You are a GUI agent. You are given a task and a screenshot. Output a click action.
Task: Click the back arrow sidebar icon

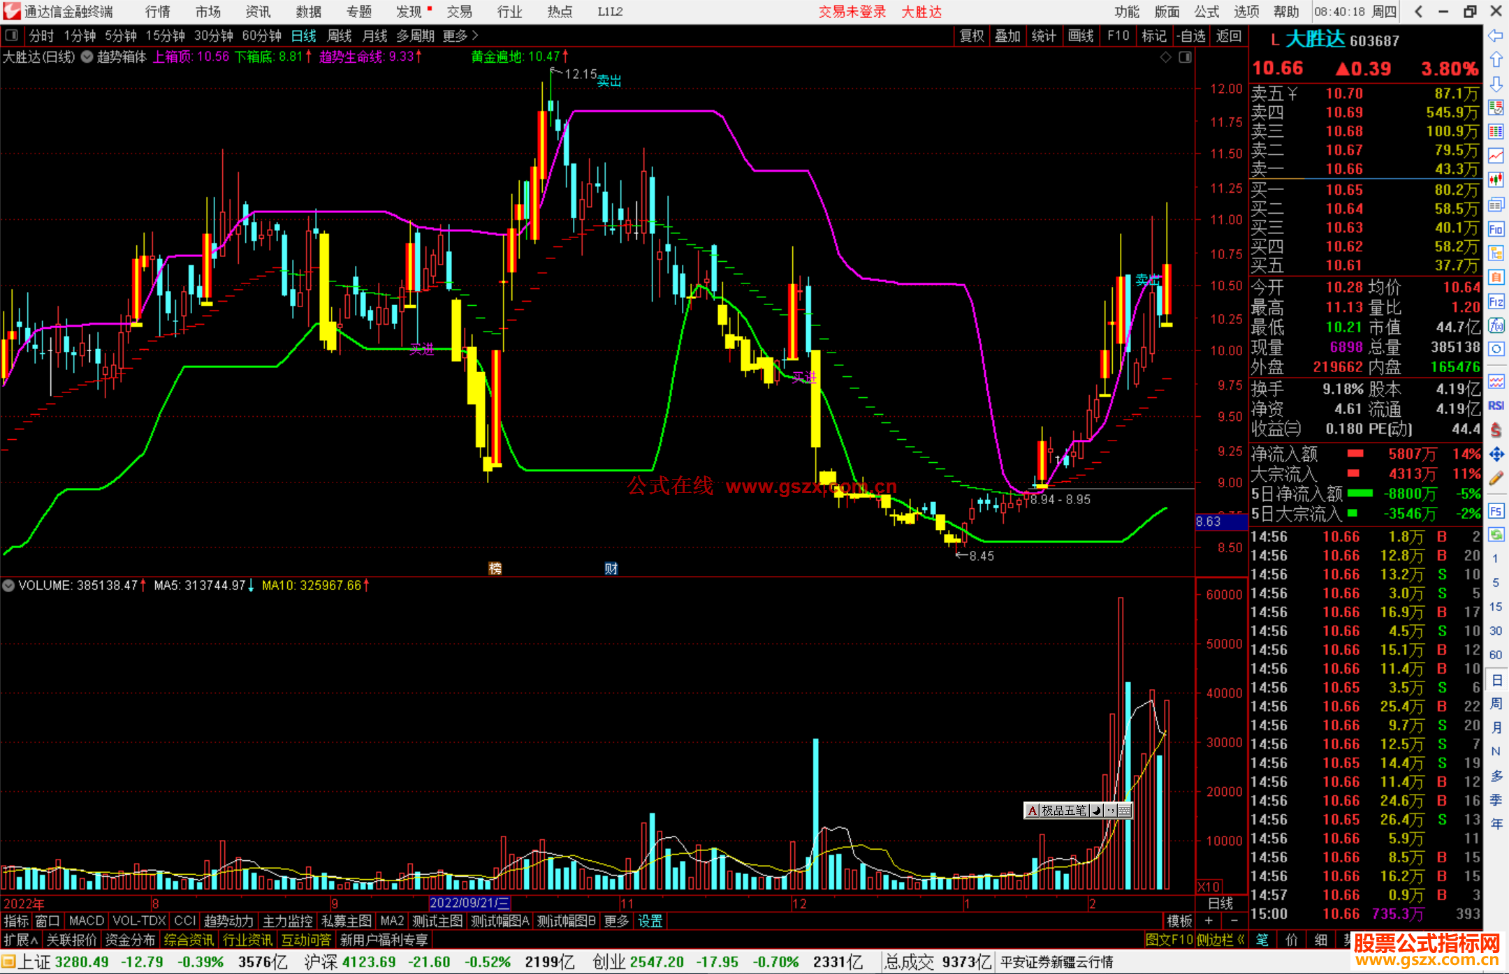click(1496, 36)
